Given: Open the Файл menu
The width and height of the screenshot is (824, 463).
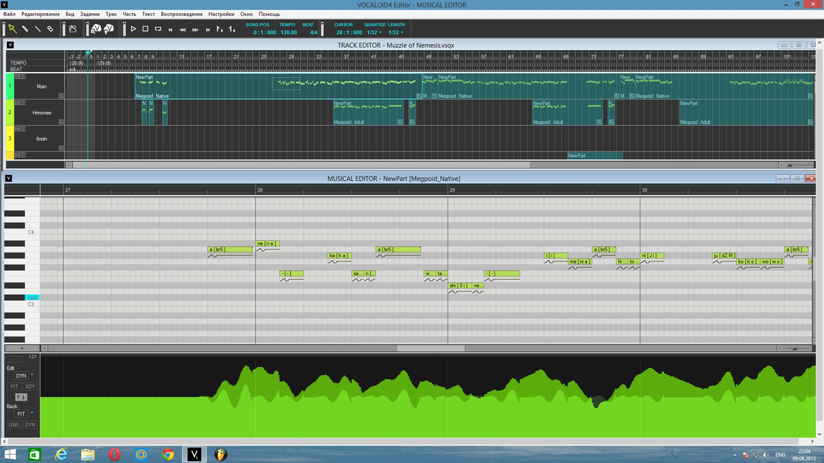Looking at the screenshot, I should (x=10, y=14).
